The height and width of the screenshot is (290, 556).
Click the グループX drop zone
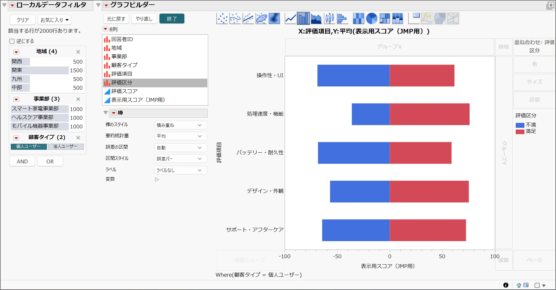coord(390,47)
